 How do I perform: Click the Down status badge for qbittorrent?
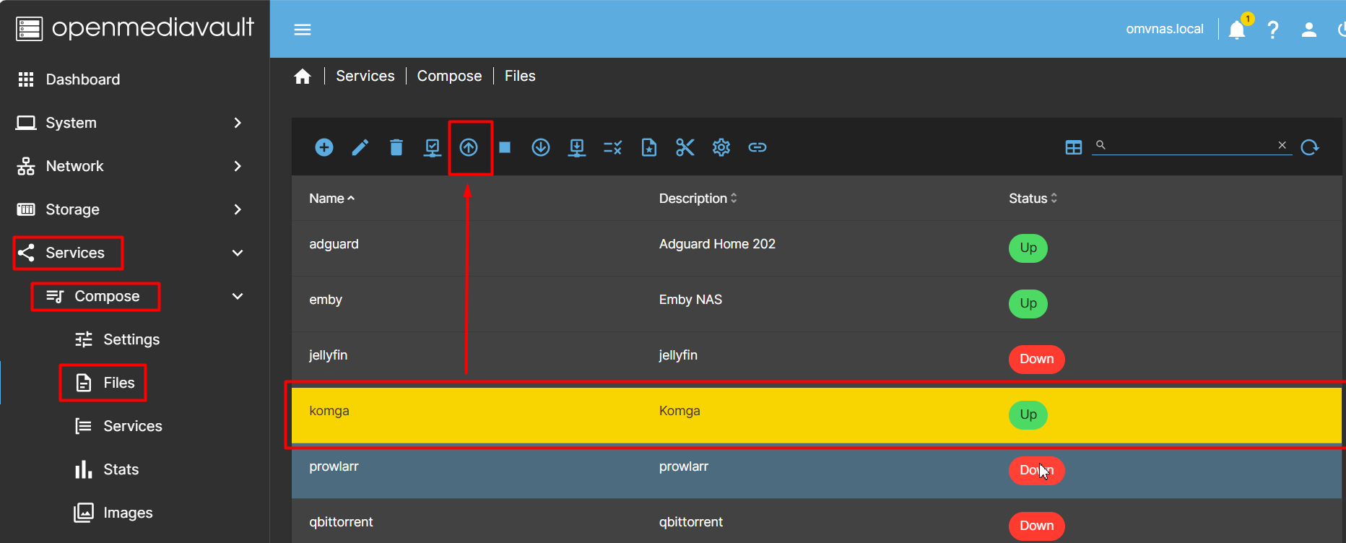pos(1036,526)
